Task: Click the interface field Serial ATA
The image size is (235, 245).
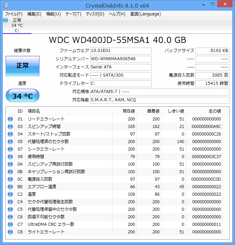Action: 121,67
